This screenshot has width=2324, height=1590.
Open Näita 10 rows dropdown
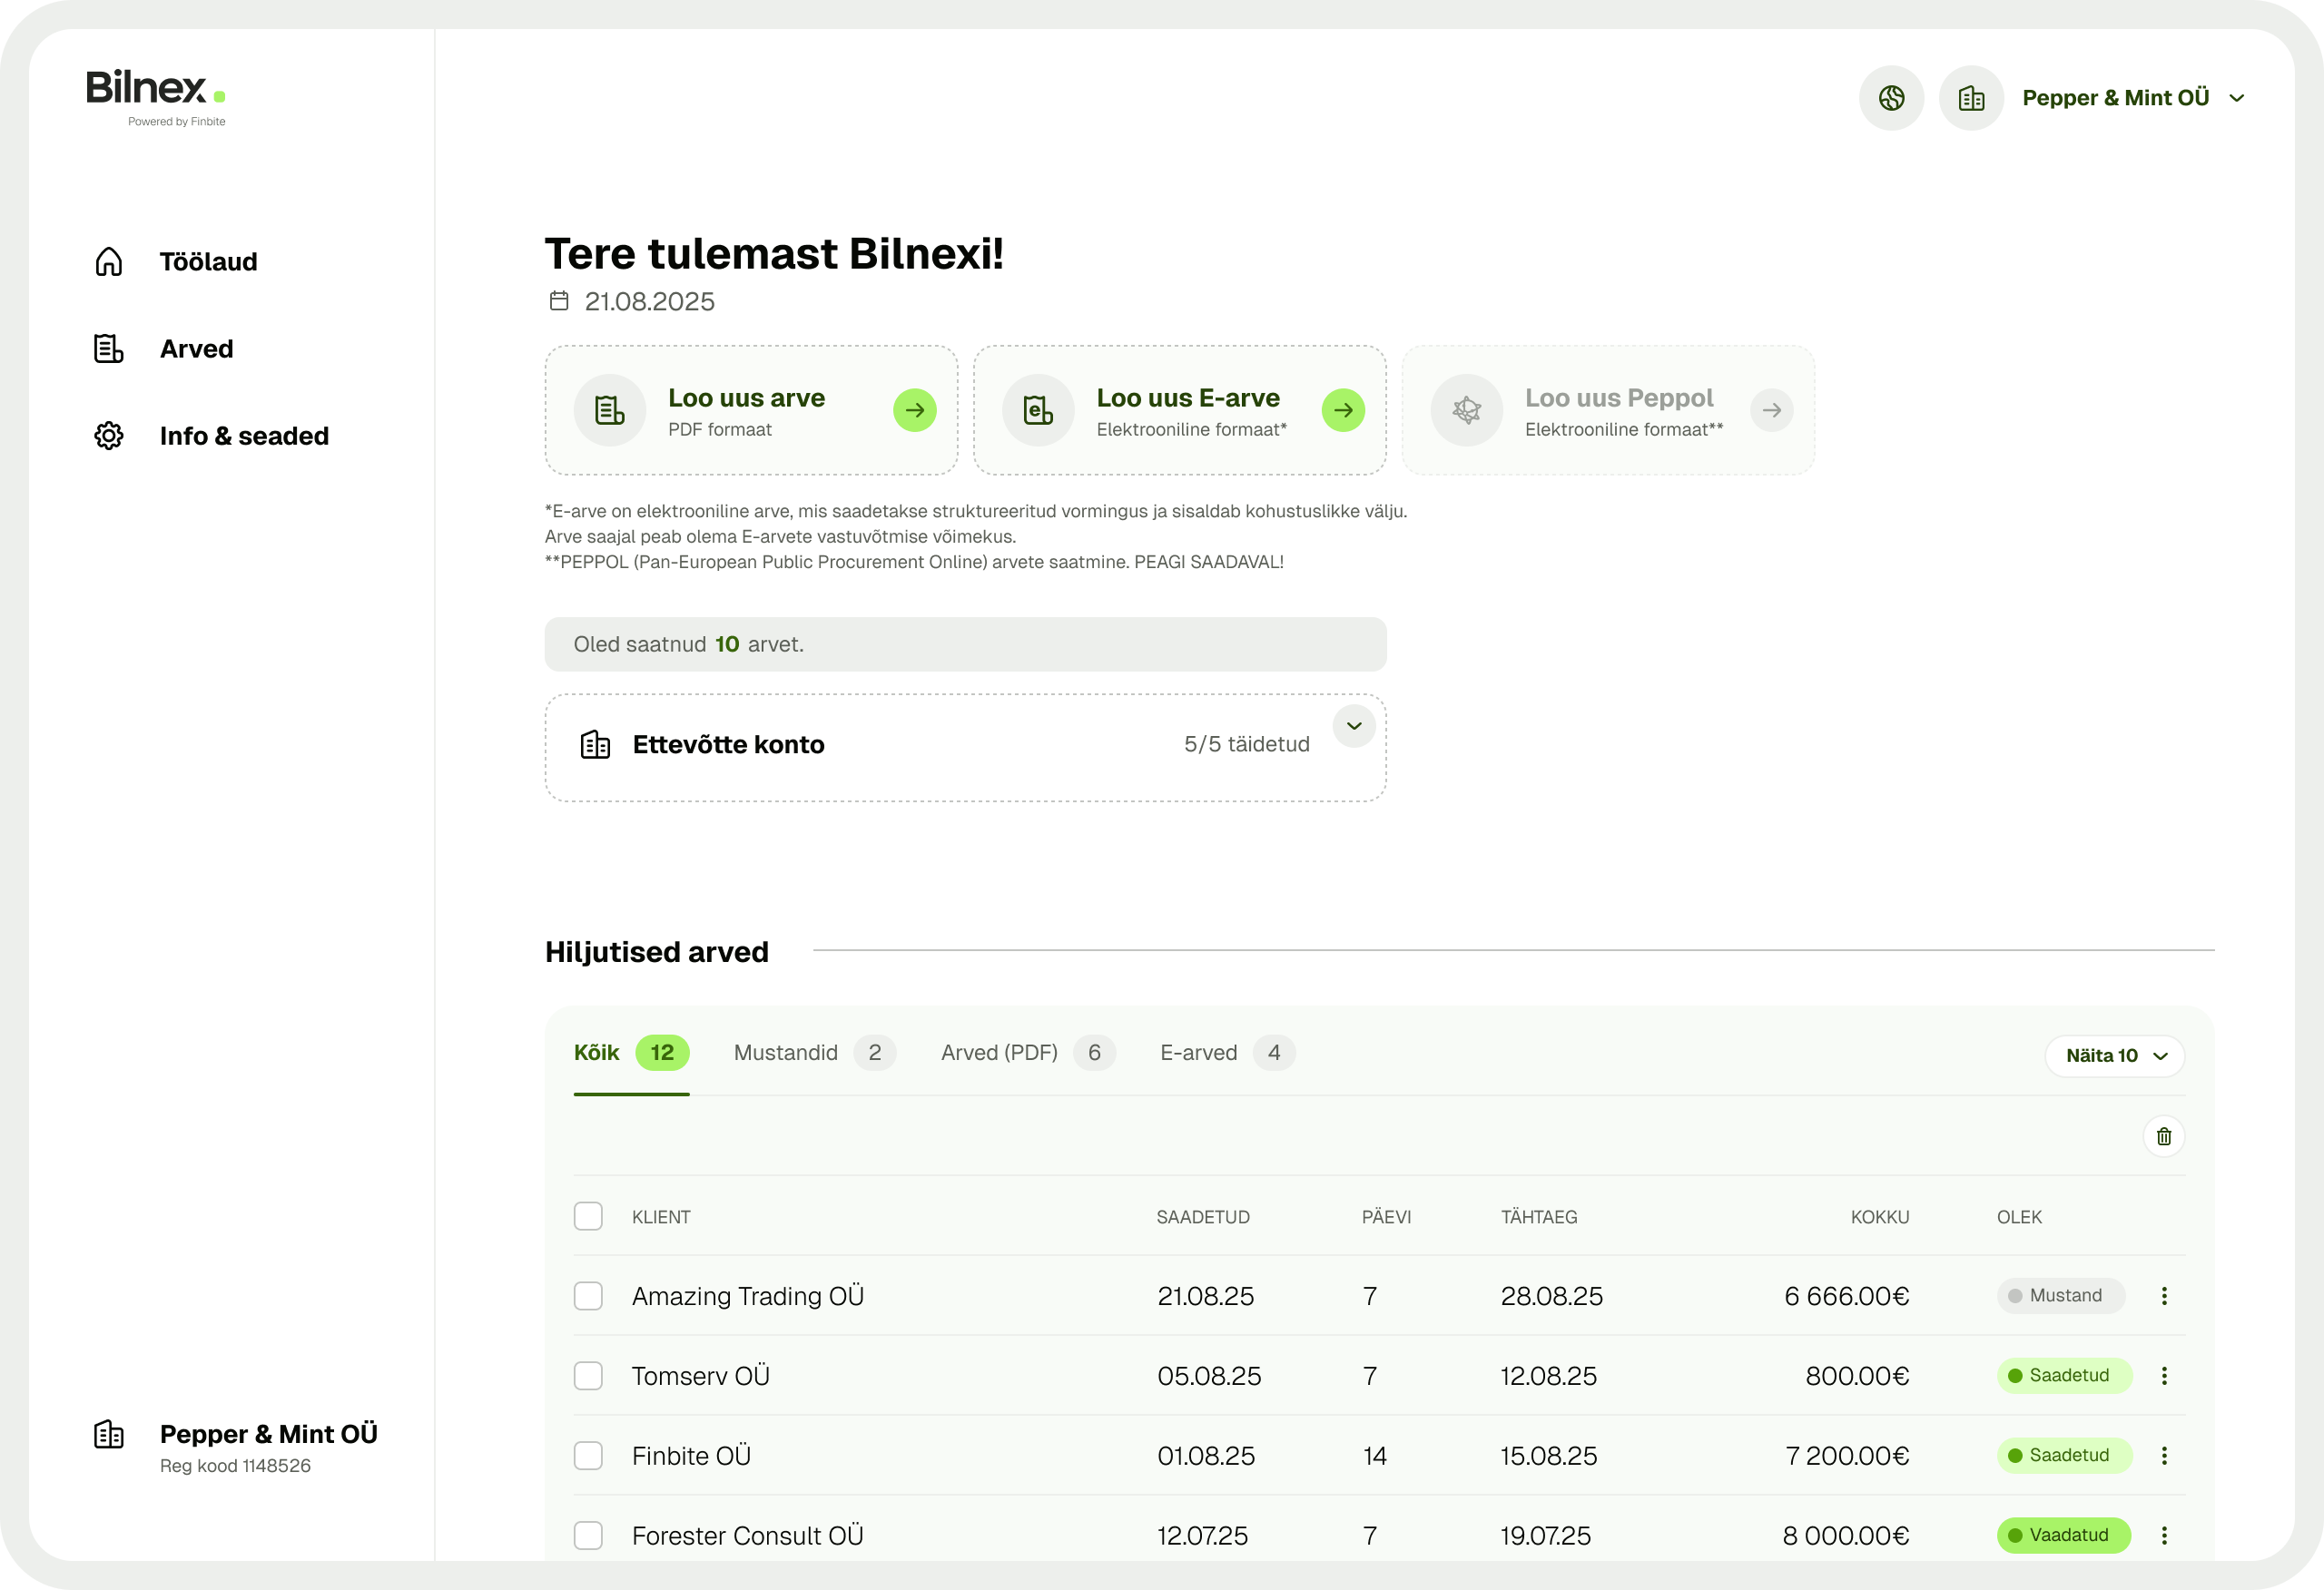pyautogui.click(x=2115, y=1056)
